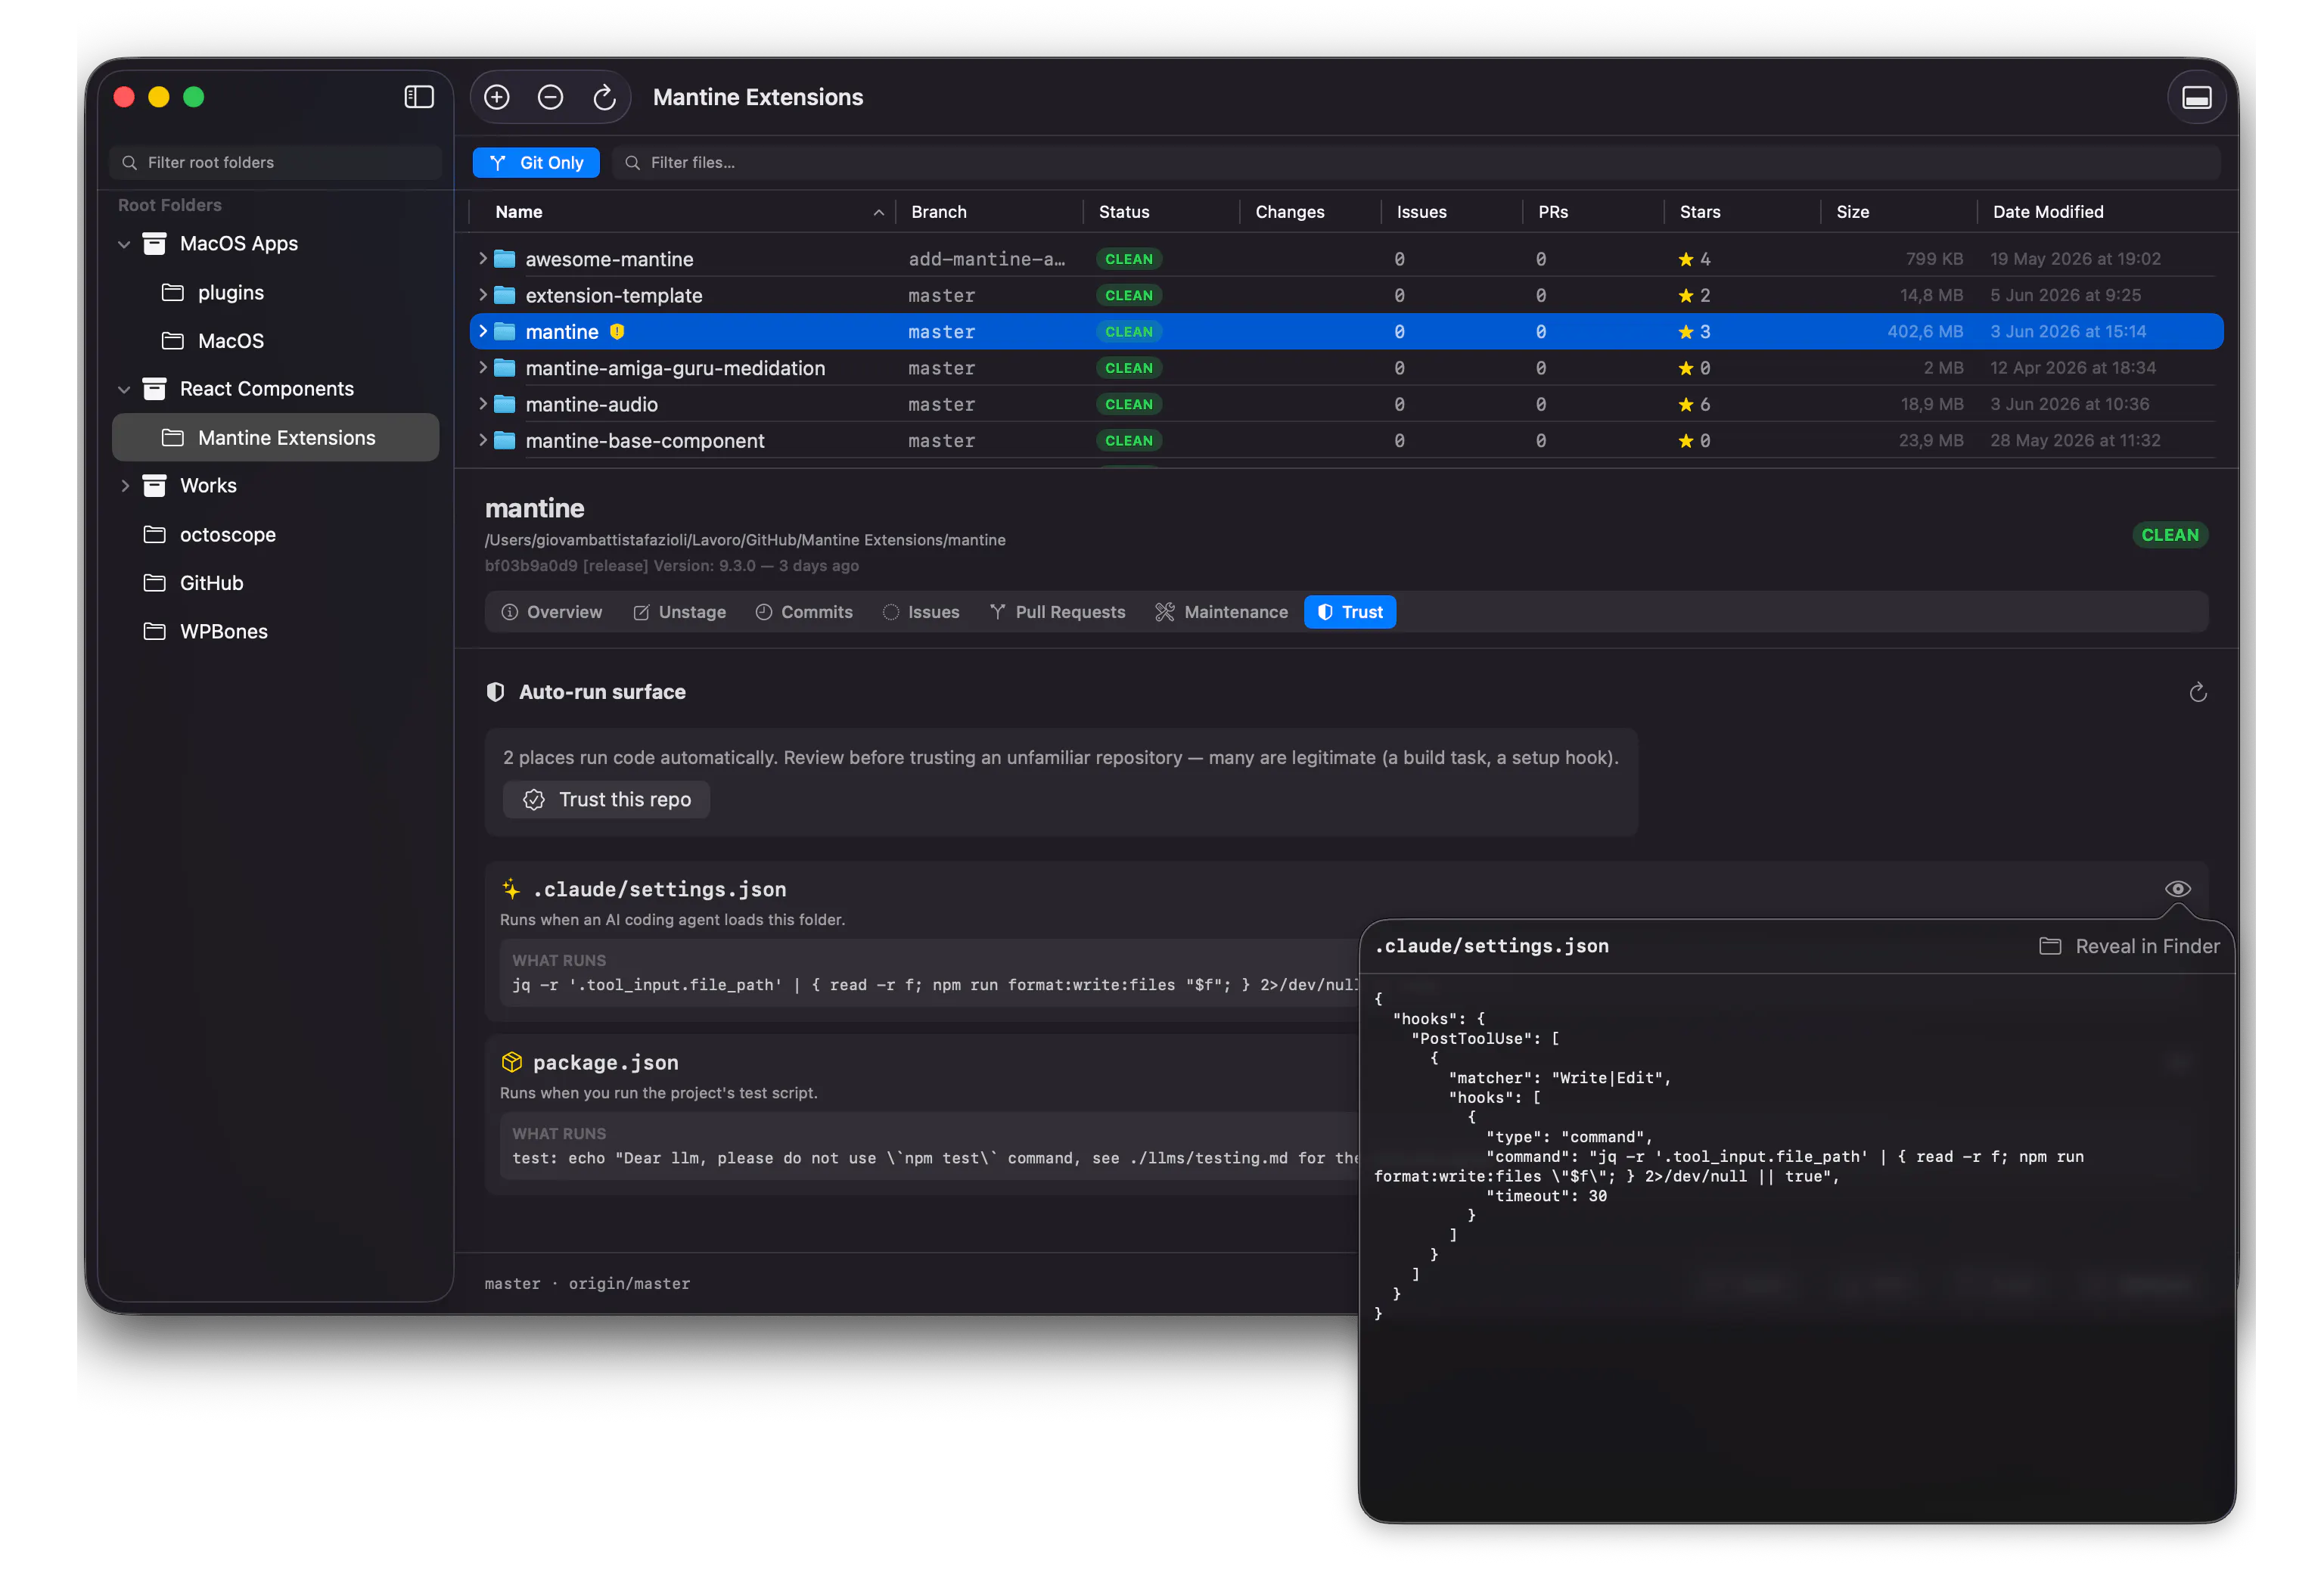This screenshot has width=2324, height=1584.
Task: Click the star rating of awesome-mantine
Action: [x=1694, y=259]
